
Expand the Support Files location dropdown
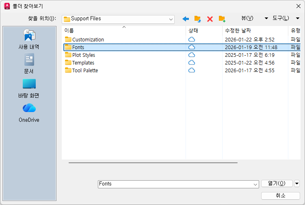(171, 19)
